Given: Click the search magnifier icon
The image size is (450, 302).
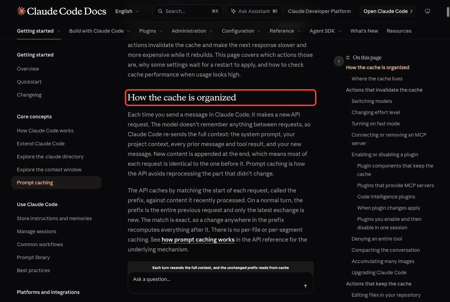Looking at the screenshot, I should coord(160,11).
